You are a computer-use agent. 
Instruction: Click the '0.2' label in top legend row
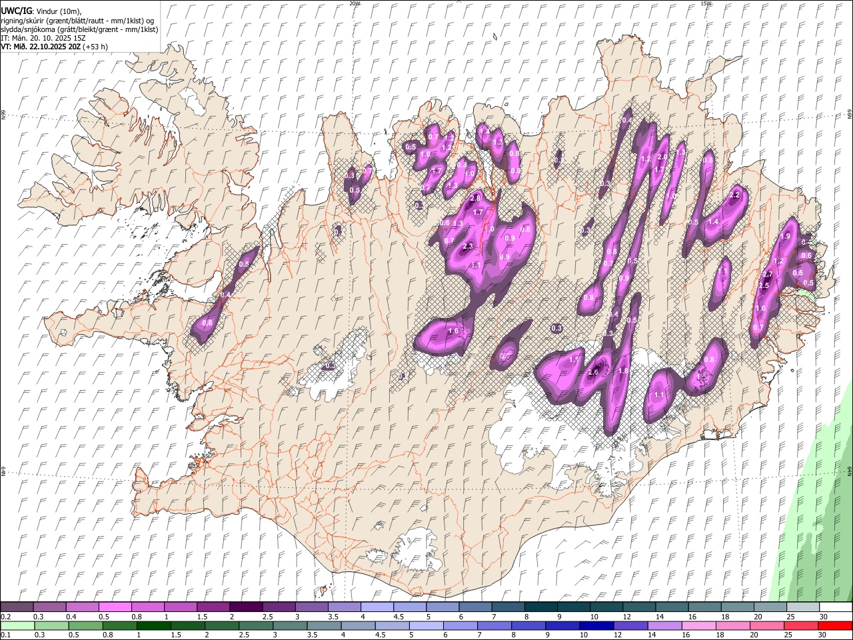click(5, 617)
